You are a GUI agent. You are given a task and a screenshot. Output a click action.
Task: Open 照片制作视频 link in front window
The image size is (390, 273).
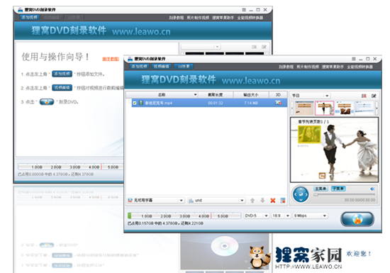click(308, 67)
